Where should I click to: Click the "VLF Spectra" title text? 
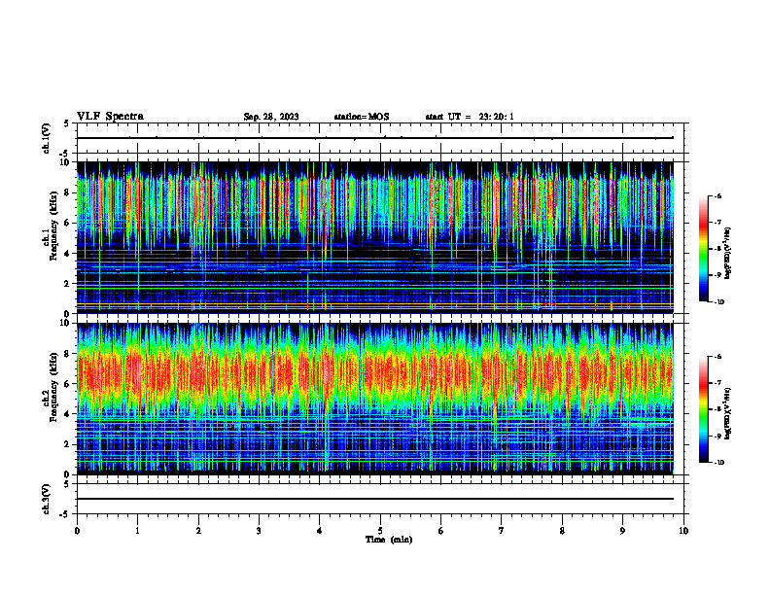tap(110, 117)
